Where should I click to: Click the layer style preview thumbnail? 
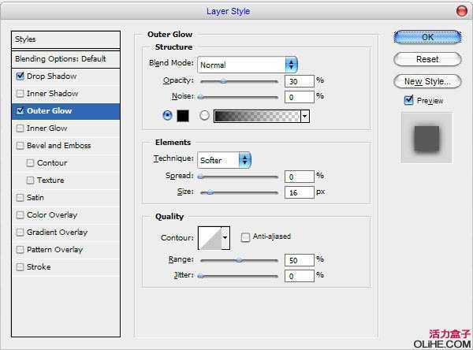pyautogui.click(x=426, y=137)
